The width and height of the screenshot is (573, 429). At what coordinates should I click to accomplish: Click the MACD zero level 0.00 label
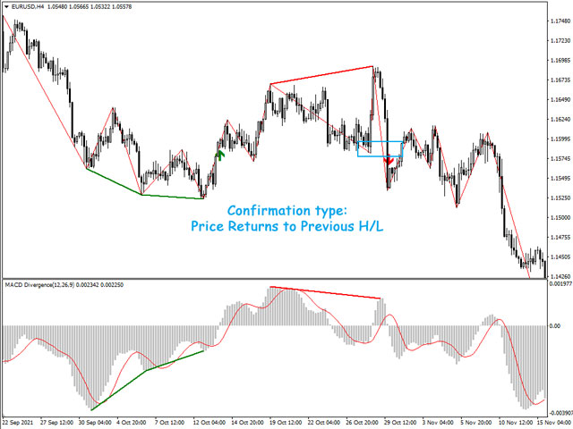pyautogui.click(x=554, y=325)
